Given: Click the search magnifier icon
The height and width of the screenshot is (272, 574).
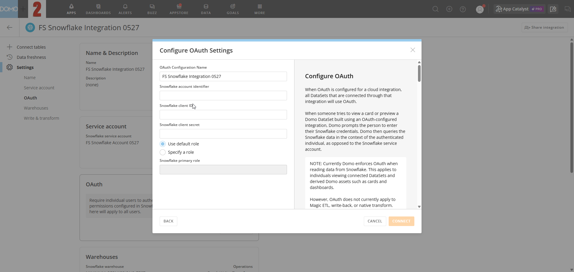Looking at the screenshot, I should coord(436,9).
